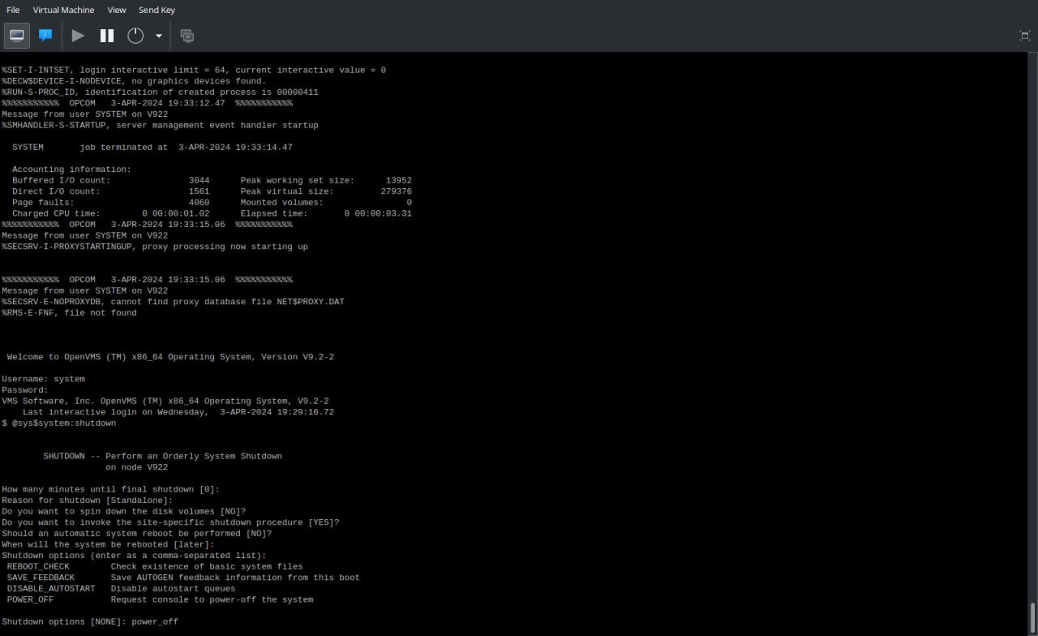Click the 'Buffered I/O count' row
The image size is (1038, 636).
point(212,181)
